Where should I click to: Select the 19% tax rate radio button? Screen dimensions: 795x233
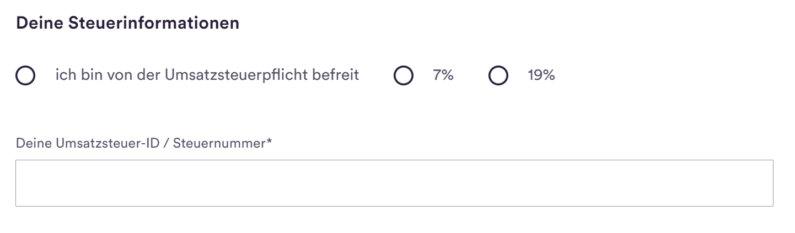pyautogui.click(x=498, y=76)
